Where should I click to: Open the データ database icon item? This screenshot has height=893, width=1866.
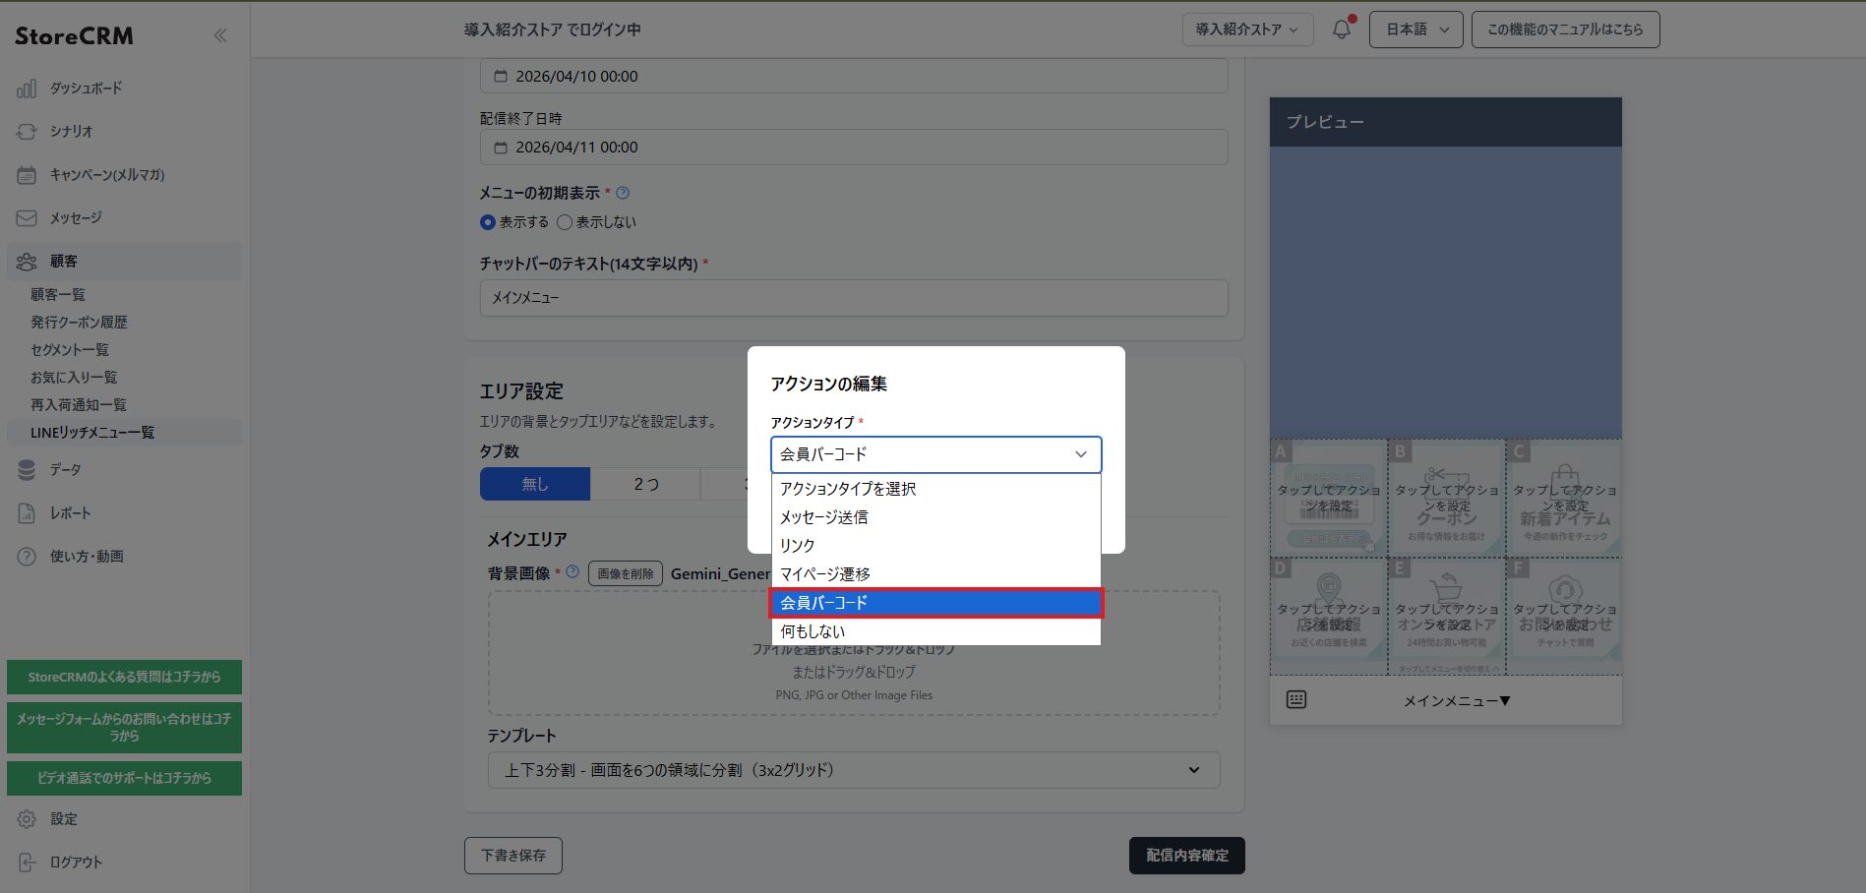coord(27,470)
